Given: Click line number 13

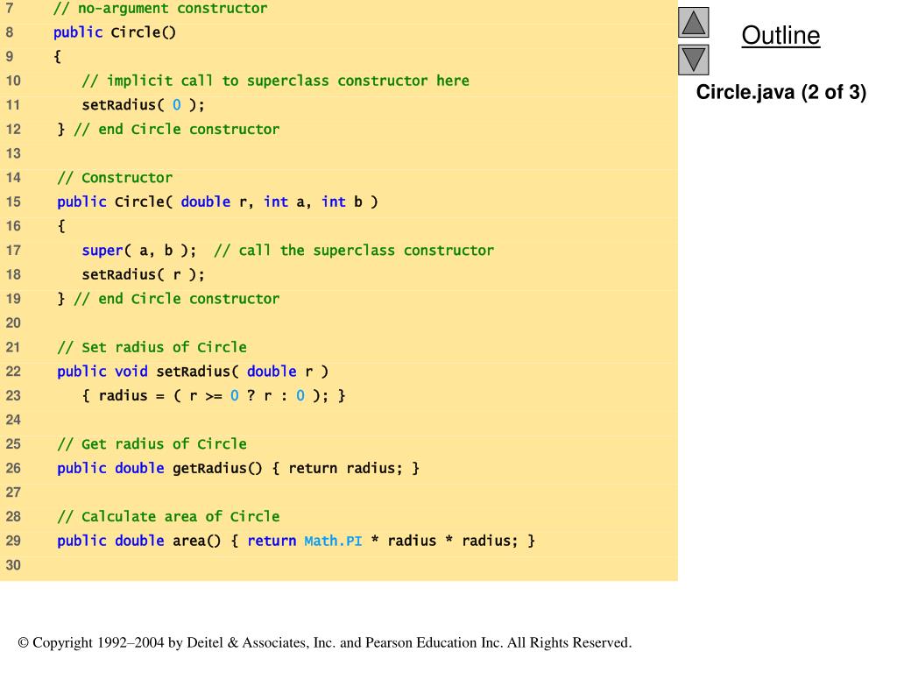Looking at the screenshot, I should (13, 154).
